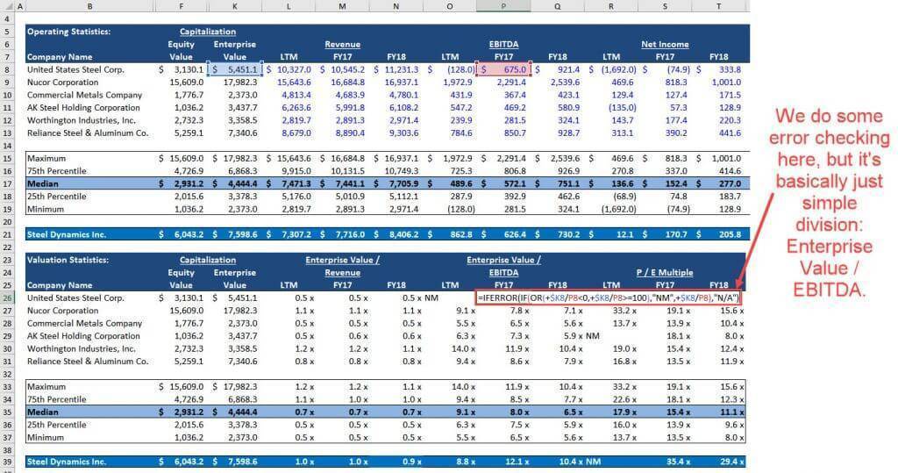Select Steel Dynamics P/E cell 35.4 x
This screenshot has height=473, width=898.
[x=665, y=462]
